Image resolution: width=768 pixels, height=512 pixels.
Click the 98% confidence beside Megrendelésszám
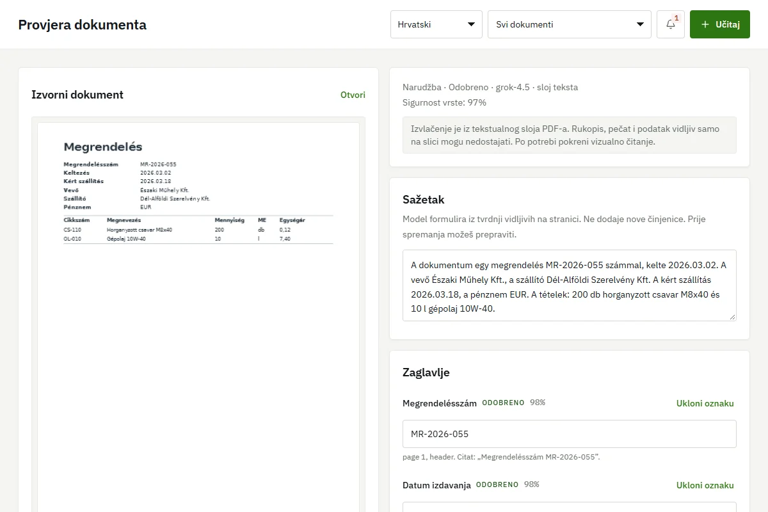[x=538, y=403]
